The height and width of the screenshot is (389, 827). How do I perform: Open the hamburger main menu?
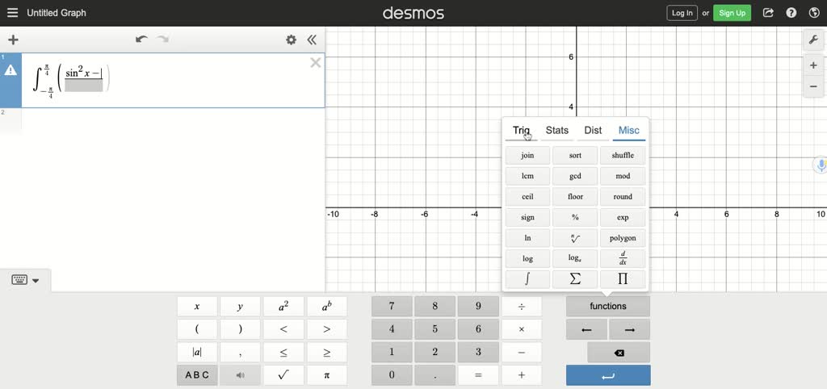[12, 13]
